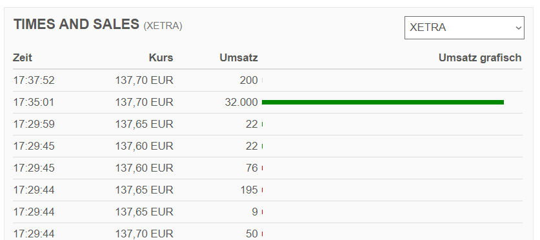Click the Zeit column header

coord(23,57)
